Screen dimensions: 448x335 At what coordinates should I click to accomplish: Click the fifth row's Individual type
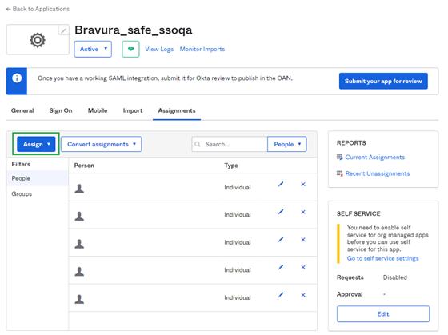tap(238, 297)
